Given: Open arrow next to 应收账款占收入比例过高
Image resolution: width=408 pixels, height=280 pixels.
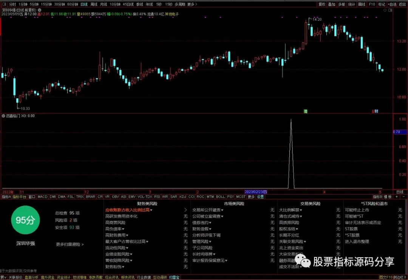Looking at the screenshot, I should pyautogui.click(x=185, y=210).
